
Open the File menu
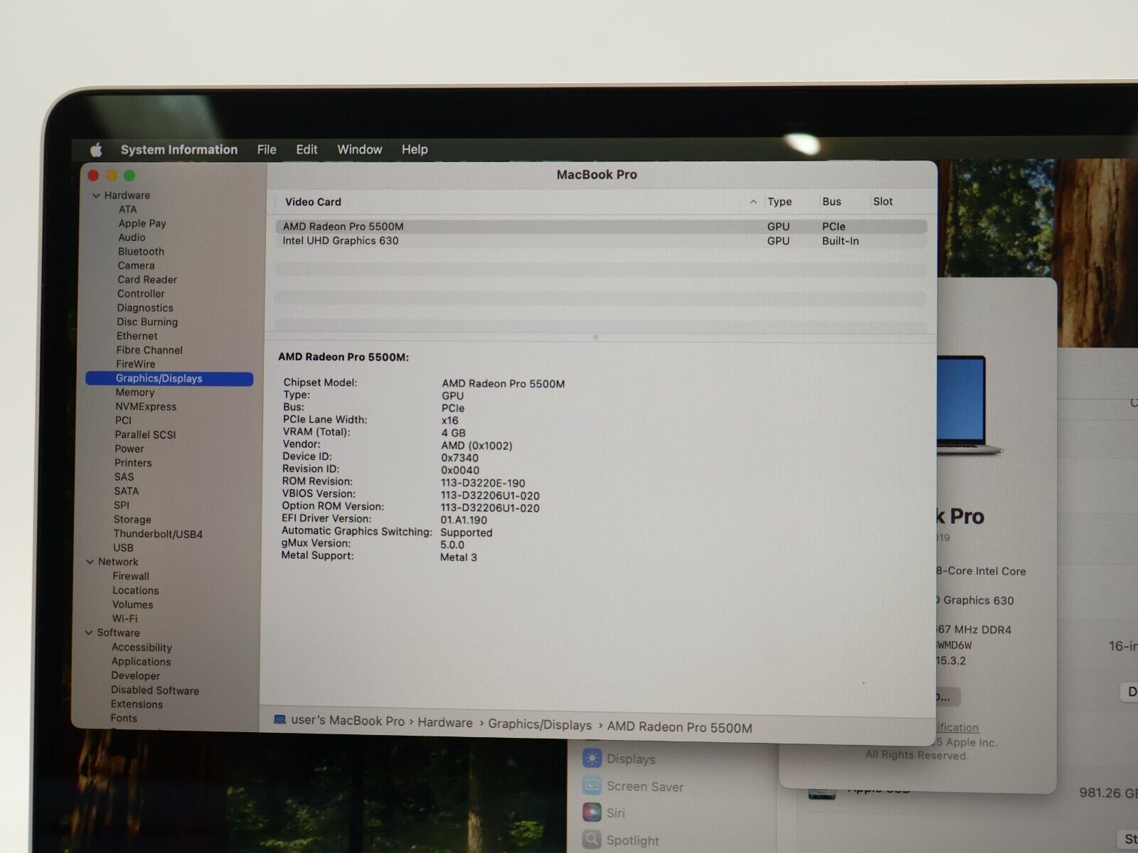[x=267, y=150]
